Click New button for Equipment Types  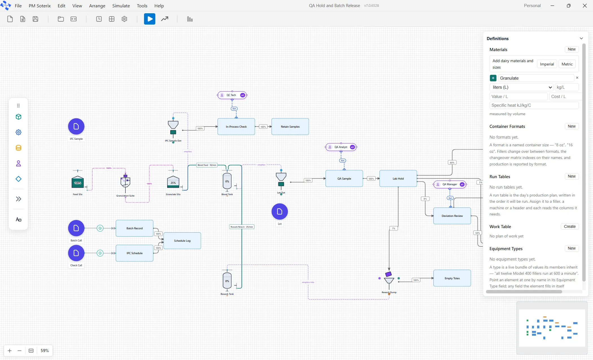click(x=572, y=248)
